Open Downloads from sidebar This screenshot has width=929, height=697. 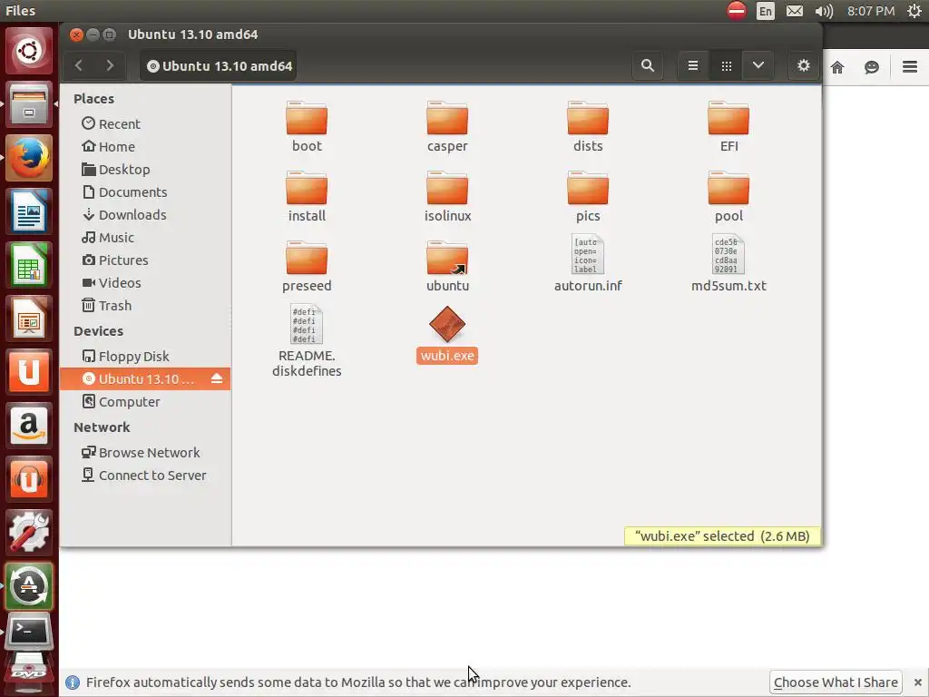[145, 214]
